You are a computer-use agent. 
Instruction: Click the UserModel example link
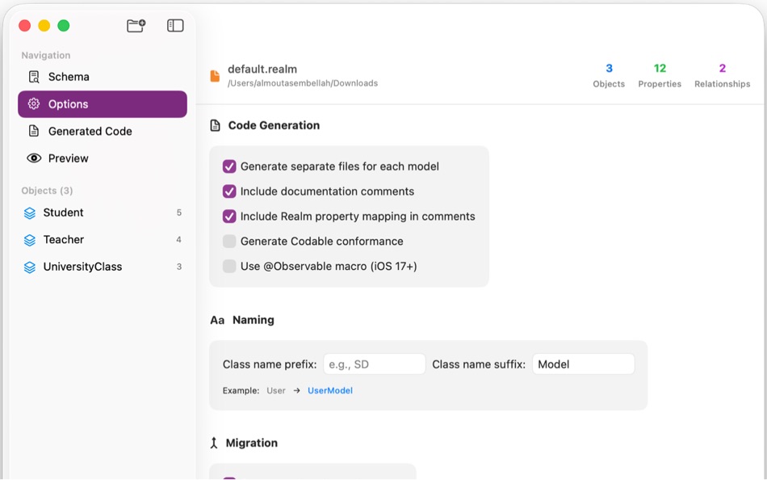point(329,390)
